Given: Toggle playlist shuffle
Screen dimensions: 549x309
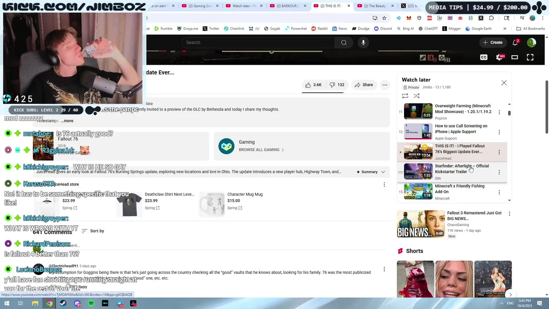Looking at the screenshot, I should pyautogui.click(x=416, y=96).
